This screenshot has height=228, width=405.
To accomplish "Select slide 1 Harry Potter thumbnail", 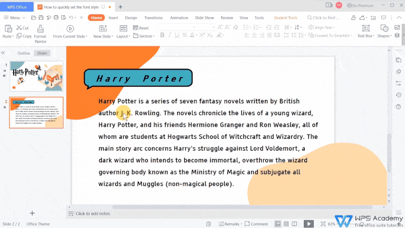I will (36, 77).
